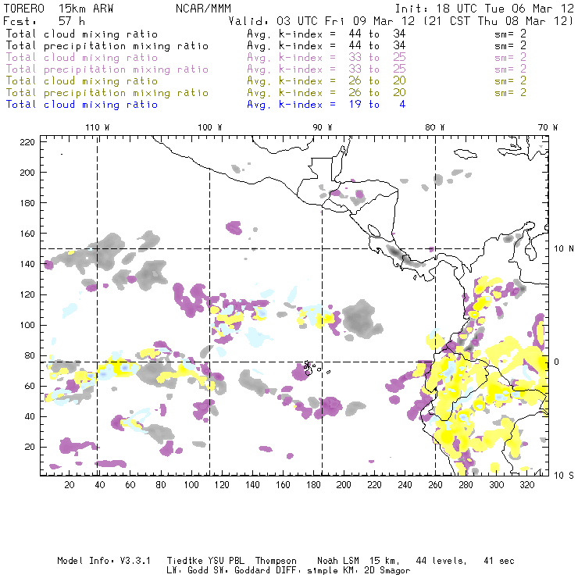Click the 'Fcst: 57 h' forecast hour text

tap(45, 21)
